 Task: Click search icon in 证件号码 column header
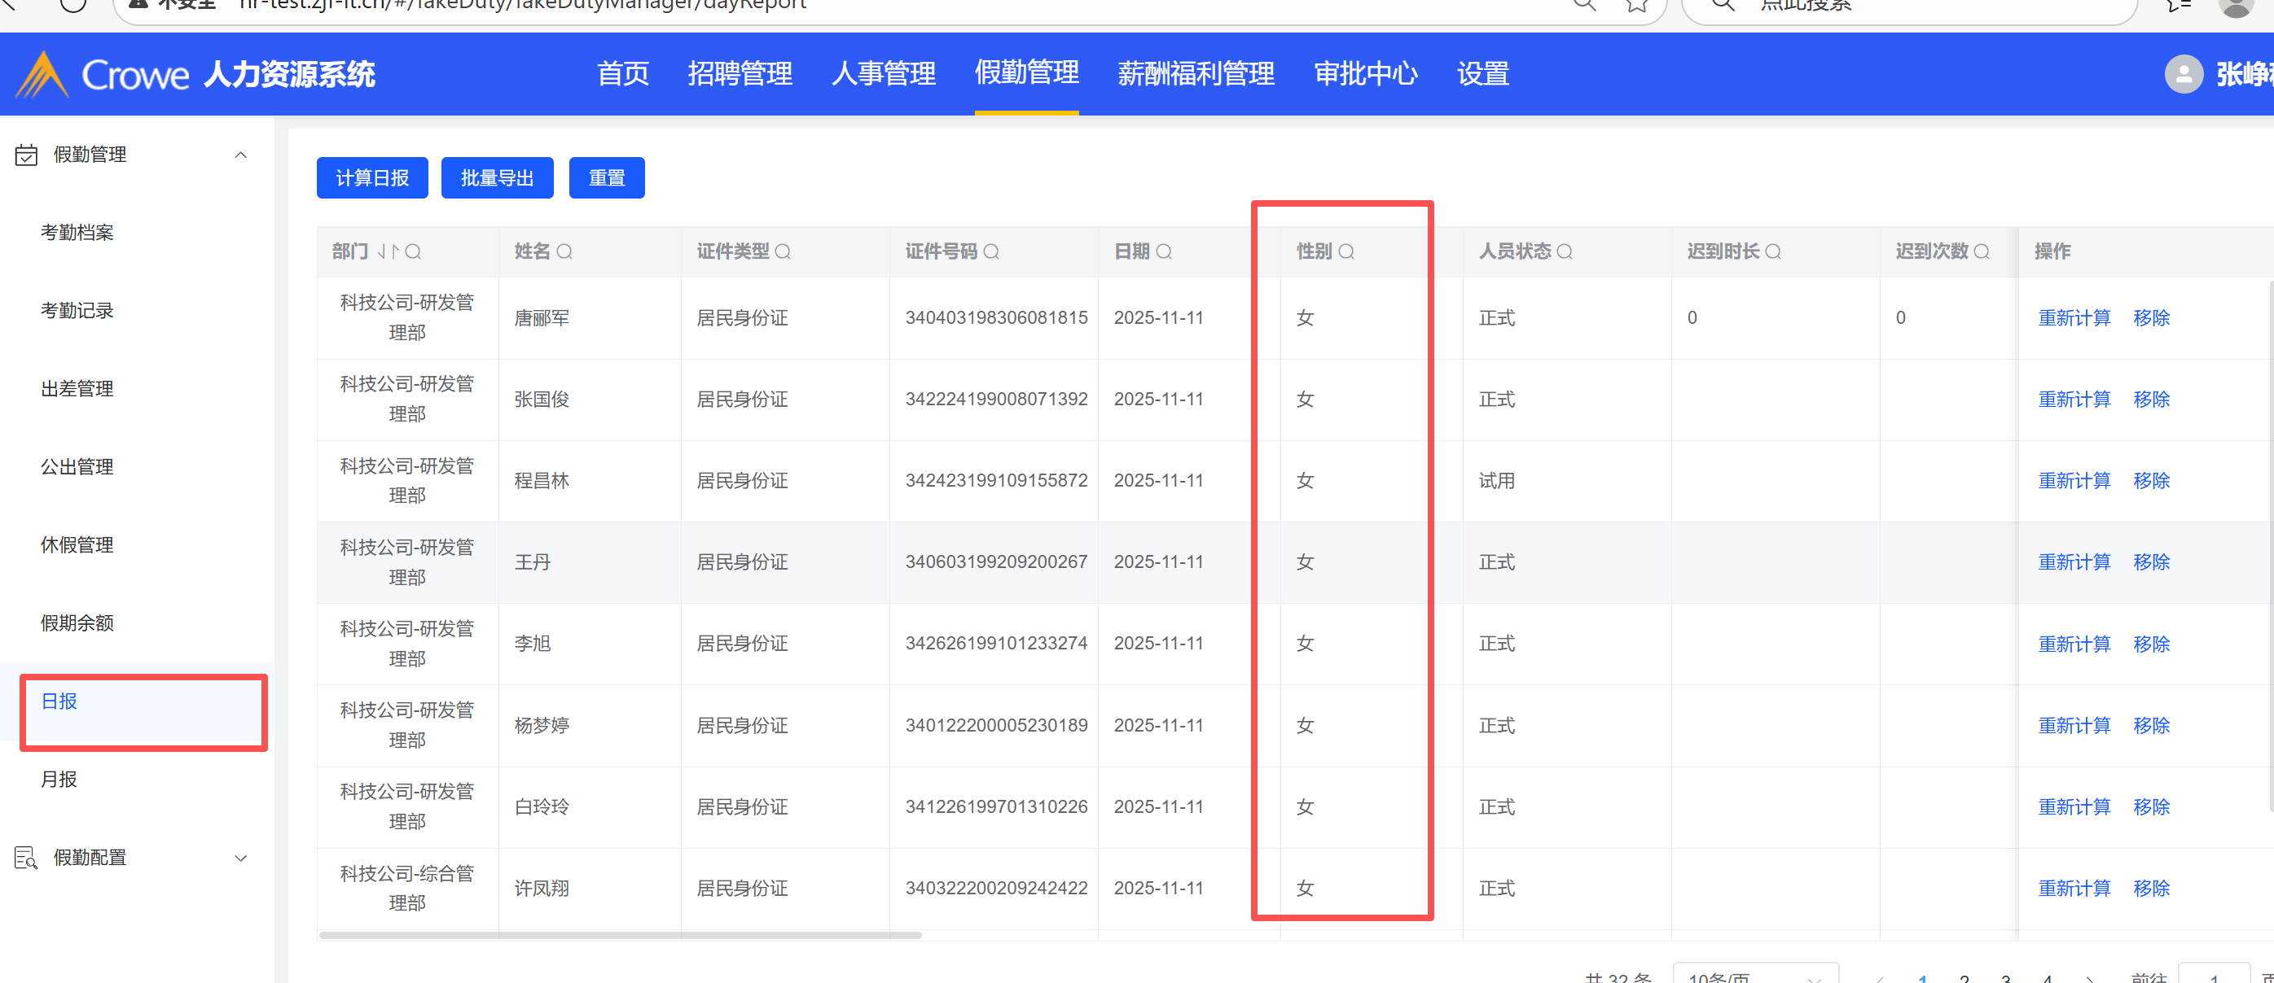pos(991,252)
